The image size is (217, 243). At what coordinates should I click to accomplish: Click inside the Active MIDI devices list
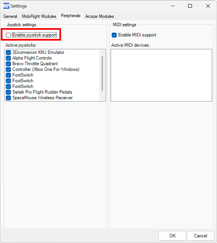coord(161,75)
